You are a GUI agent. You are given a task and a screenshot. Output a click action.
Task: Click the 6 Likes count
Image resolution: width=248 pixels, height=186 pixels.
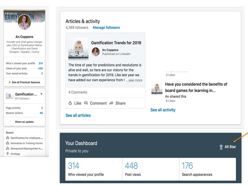[x=170, y=101]
